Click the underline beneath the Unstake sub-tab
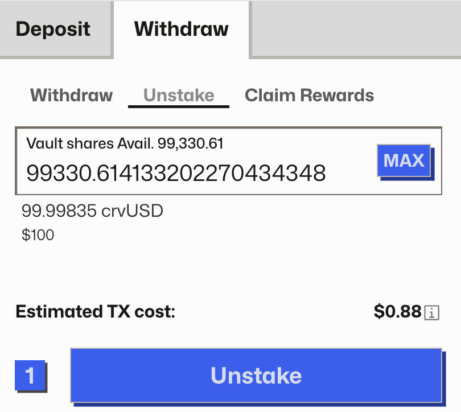This screenshot has height=412, width=461. 179,106
